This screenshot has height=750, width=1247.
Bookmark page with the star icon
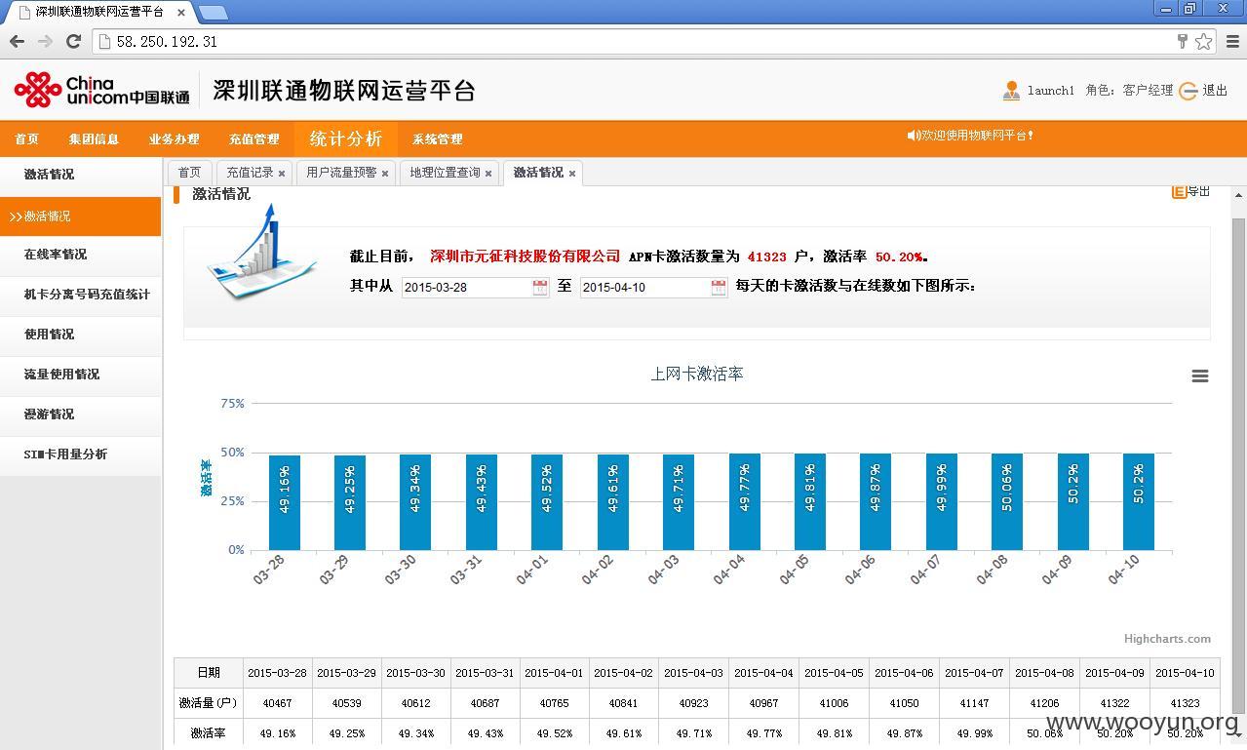click(x=1203, y=41)
